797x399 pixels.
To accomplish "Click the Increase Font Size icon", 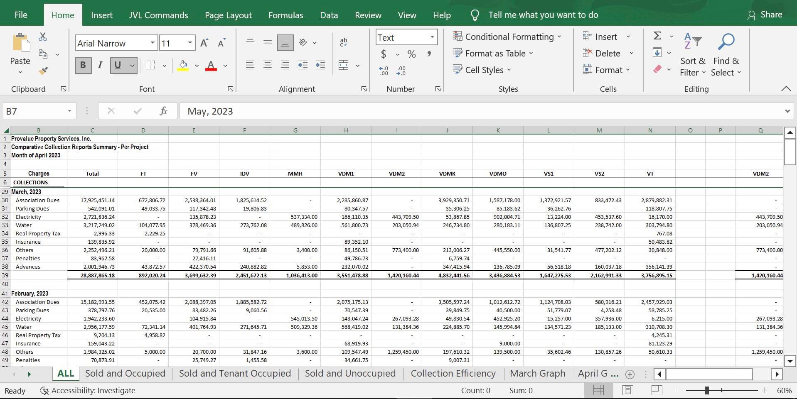I will coord(204,43).
